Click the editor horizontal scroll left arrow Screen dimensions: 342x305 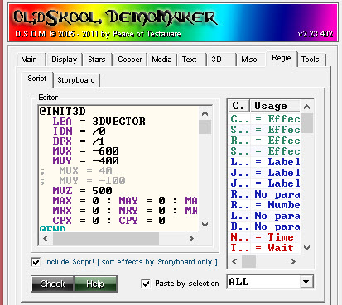click(x=46, y=238)
